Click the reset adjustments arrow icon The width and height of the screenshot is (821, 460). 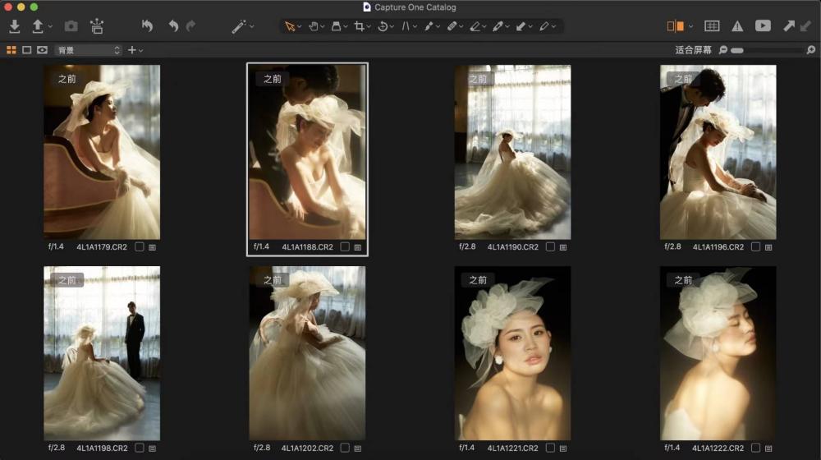coord(147,26)
